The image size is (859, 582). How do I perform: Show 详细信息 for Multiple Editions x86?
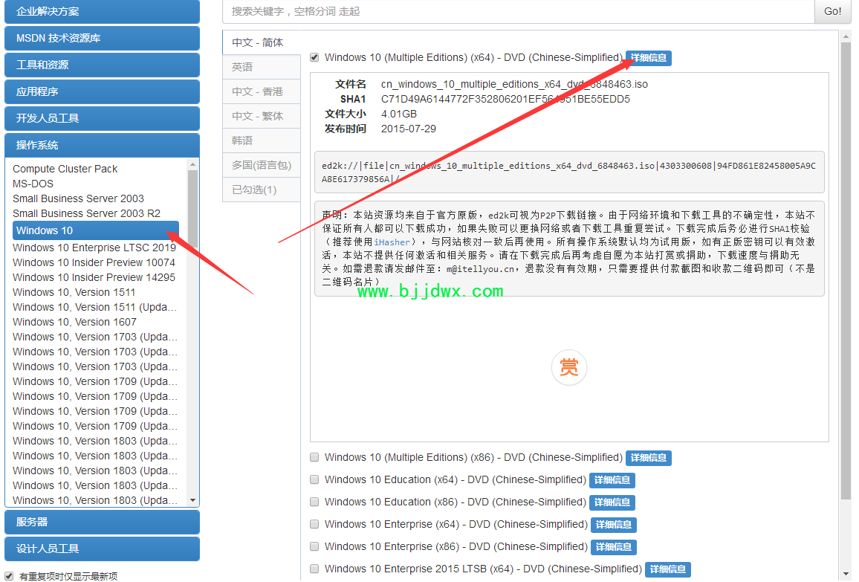649,458
